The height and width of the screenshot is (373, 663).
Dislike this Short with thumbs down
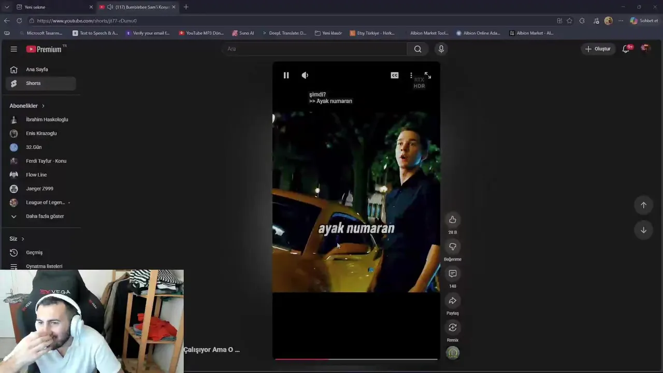point(453,247)
